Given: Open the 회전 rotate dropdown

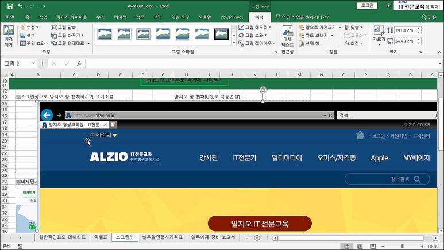Looking at the screenshot, I should (x=353, y=43).
